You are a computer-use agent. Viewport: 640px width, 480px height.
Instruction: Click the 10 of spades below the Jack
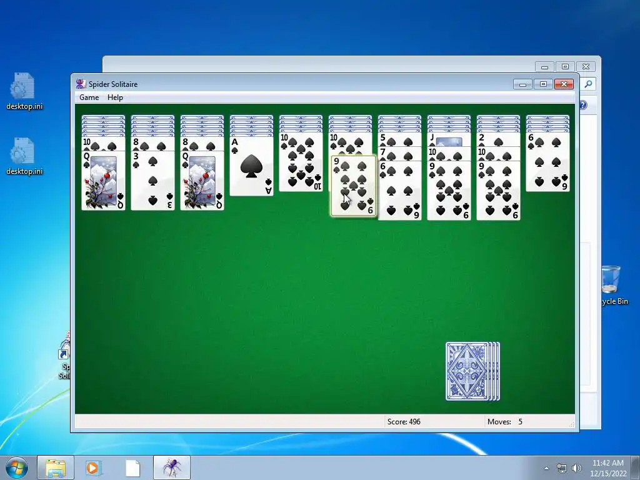pos(449,154)
